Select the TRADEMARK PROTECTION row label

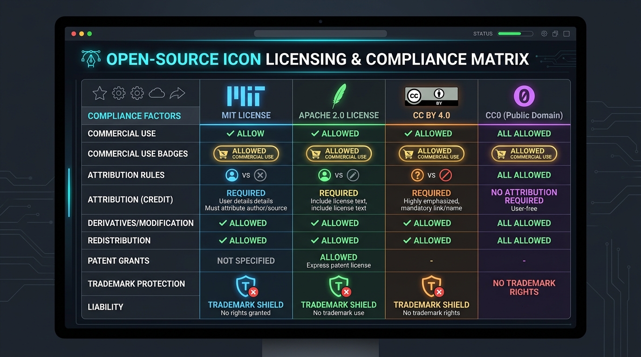pyautogui.click(x=136, y=284)
